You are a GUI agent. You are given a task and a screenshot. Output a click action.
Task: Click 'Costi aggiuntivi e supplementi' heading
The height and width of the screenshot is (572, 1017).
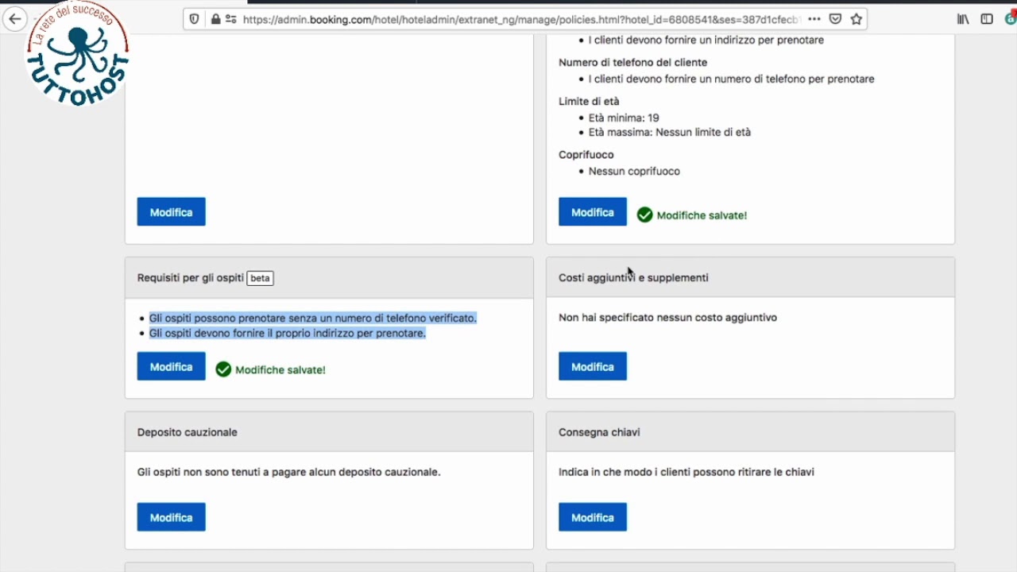633,278
